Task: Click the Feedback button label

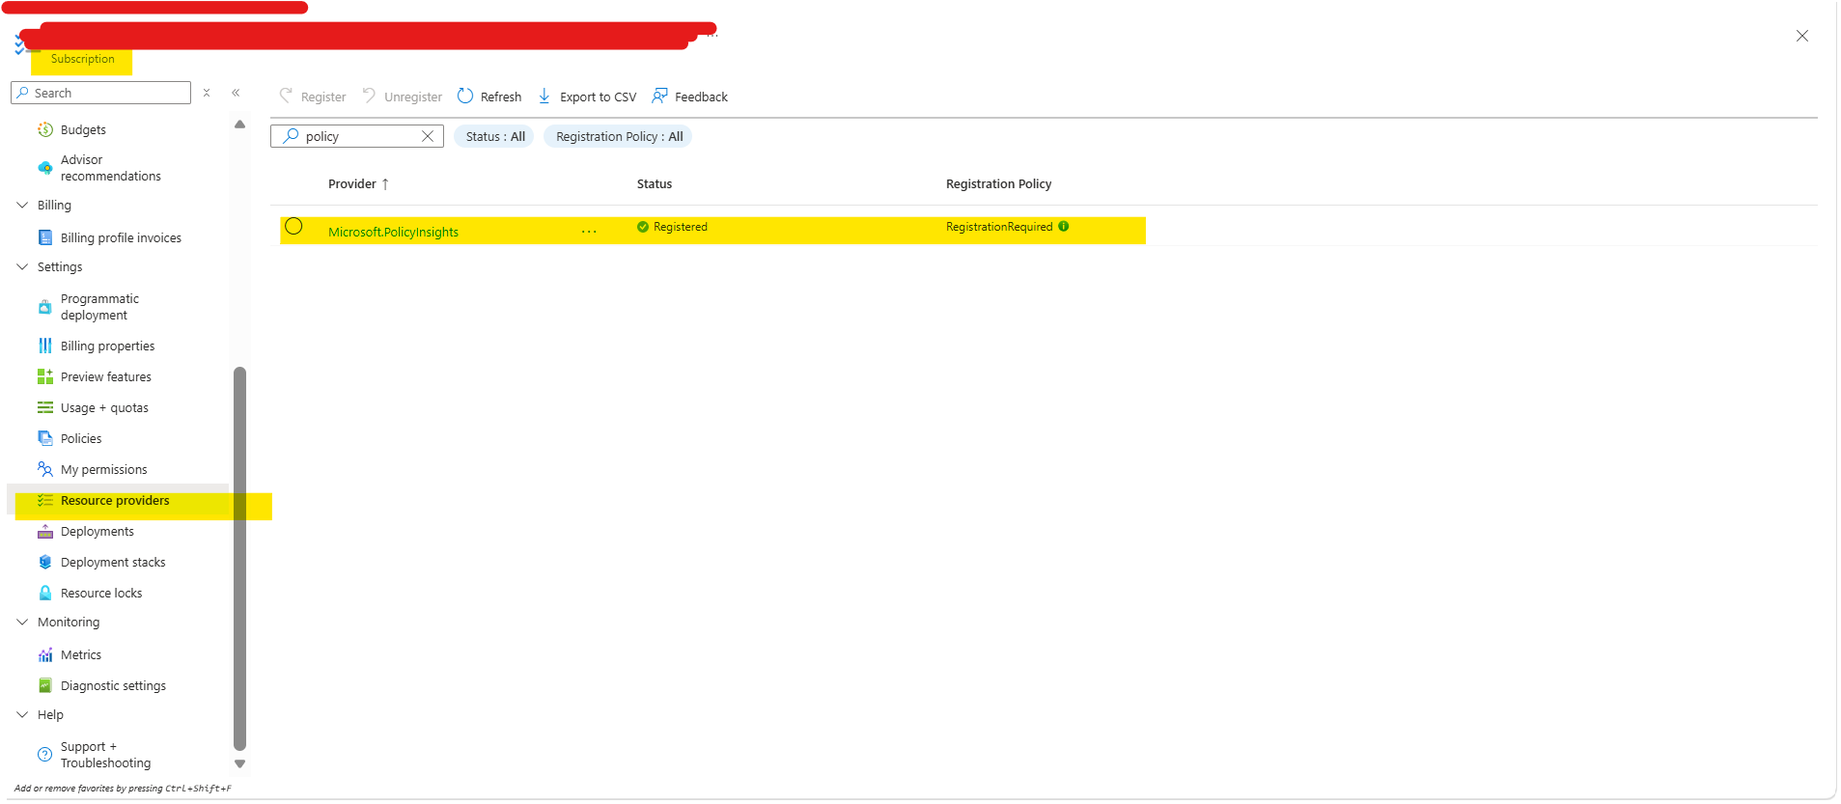Action: [702, 97]
